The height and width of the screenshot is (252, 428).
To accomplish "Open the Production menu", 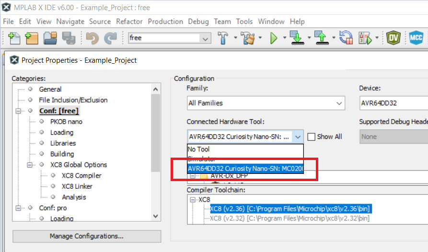I will [165, 22].
